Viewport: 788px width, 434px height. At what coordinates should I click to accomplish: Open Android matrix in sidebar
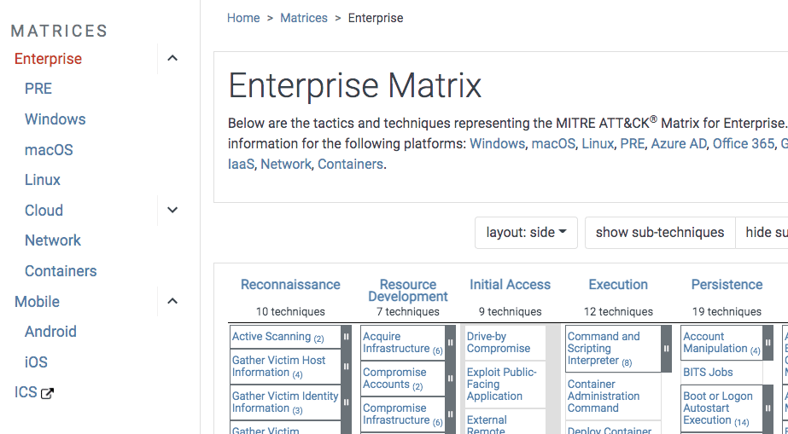coord(50,332)
